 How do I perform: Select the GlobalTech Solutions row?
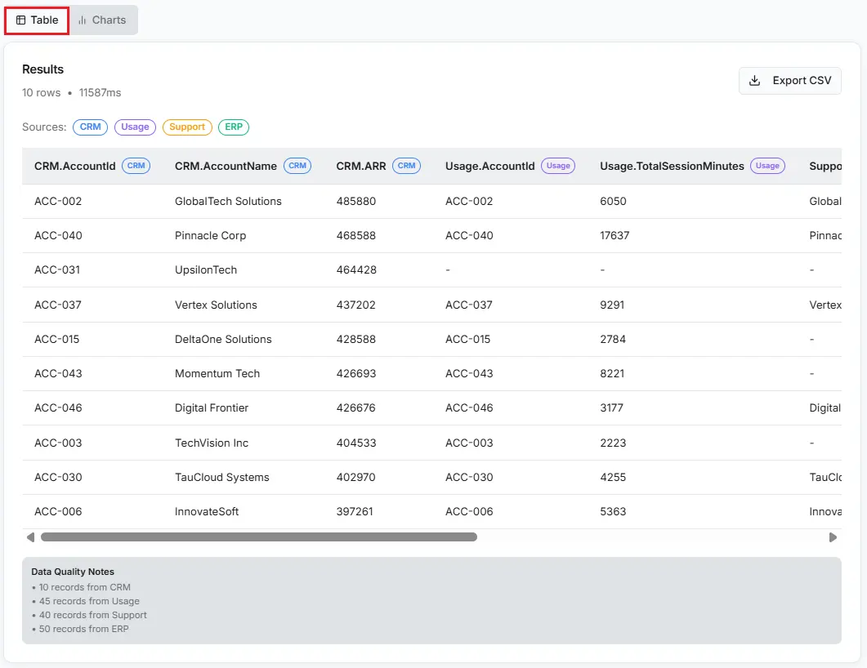tap(228, 202)
